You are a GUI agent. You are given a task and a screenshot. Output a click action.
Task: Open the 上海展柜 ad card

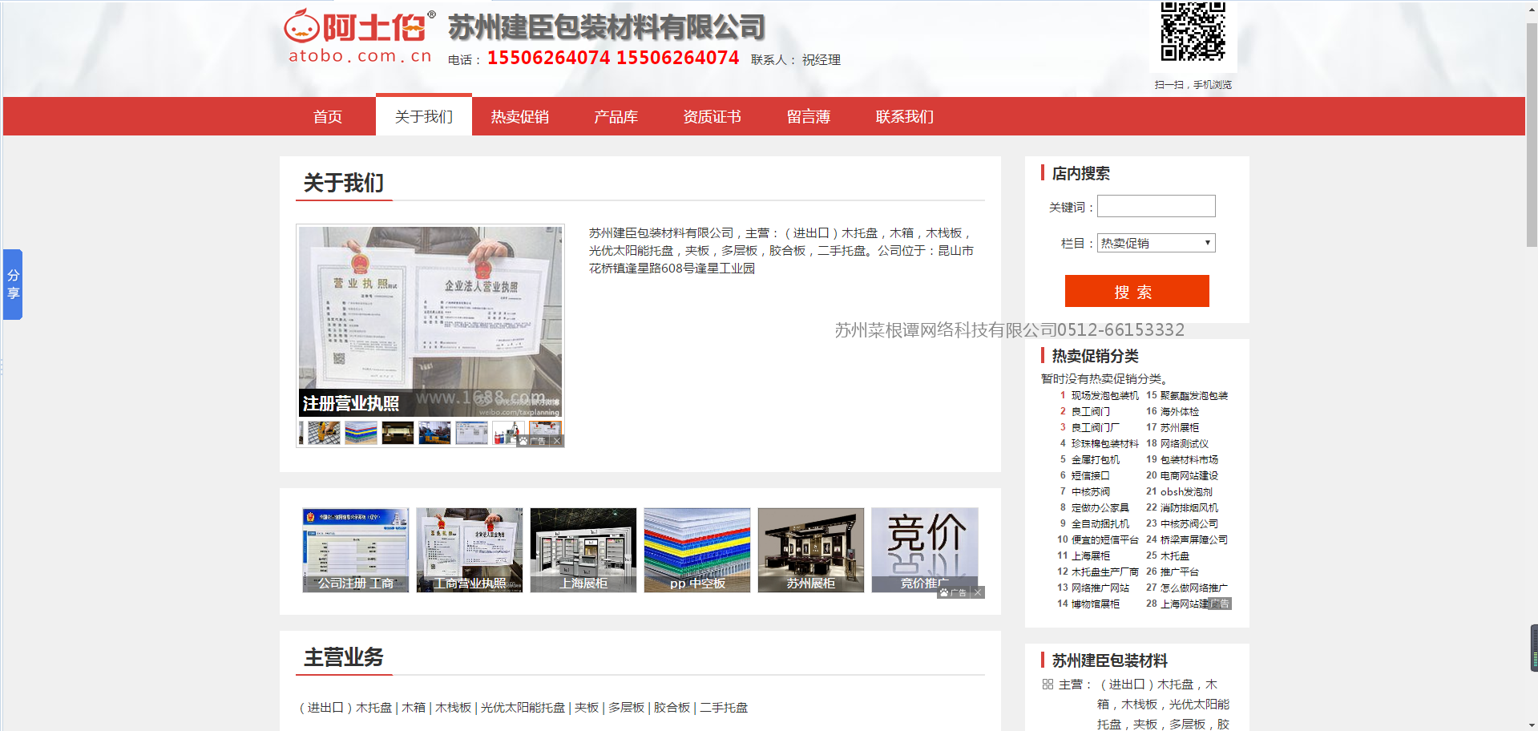point(583,550)
